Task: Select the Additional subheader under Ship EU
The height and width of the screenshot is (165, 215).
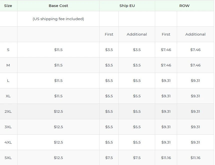Action: (x=137, y=34)
